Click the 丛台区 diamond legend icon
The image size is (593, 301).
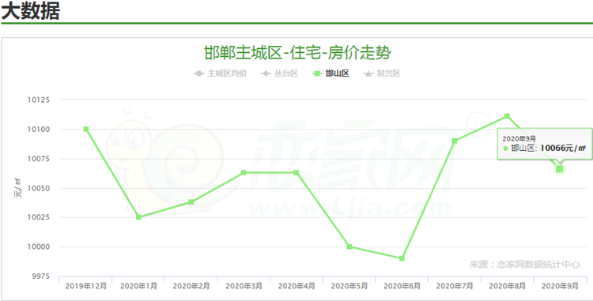click(x=266, y=73)
